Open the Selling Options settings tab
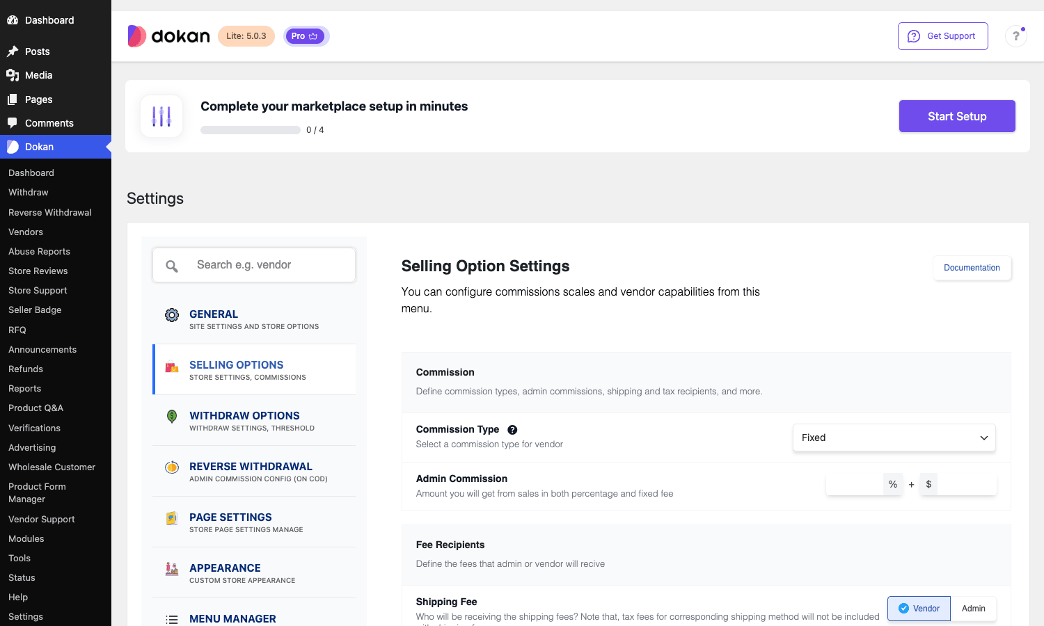Viewport: 1044px width, 626px height. 254,370
